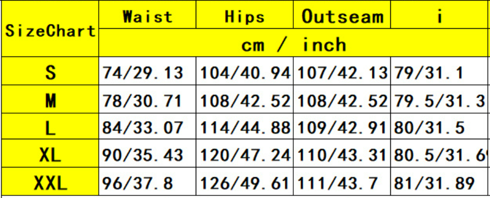
Task: Click the 109/42.91 outseam cell
Action: tap(342, 126)
